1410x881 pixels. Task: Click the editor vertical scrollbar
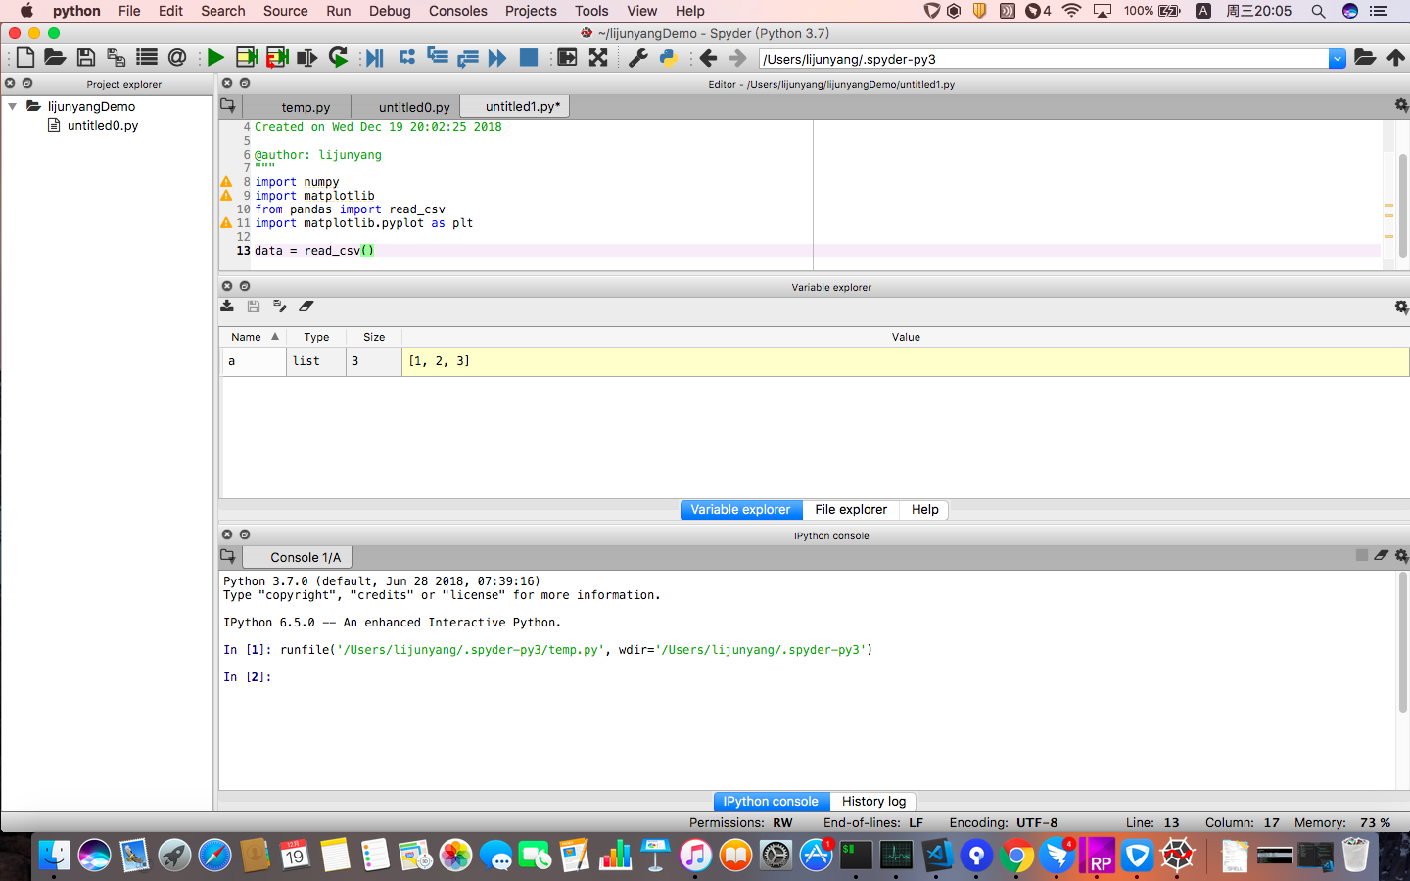tap(1402, 207)
